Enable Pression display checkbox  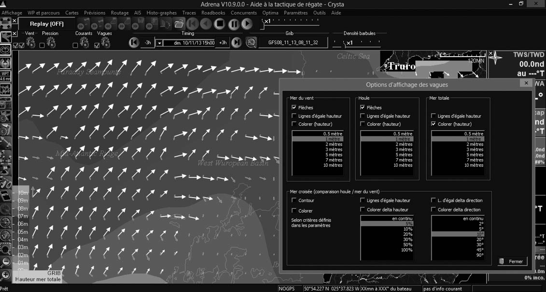click(x=42, y=45)
